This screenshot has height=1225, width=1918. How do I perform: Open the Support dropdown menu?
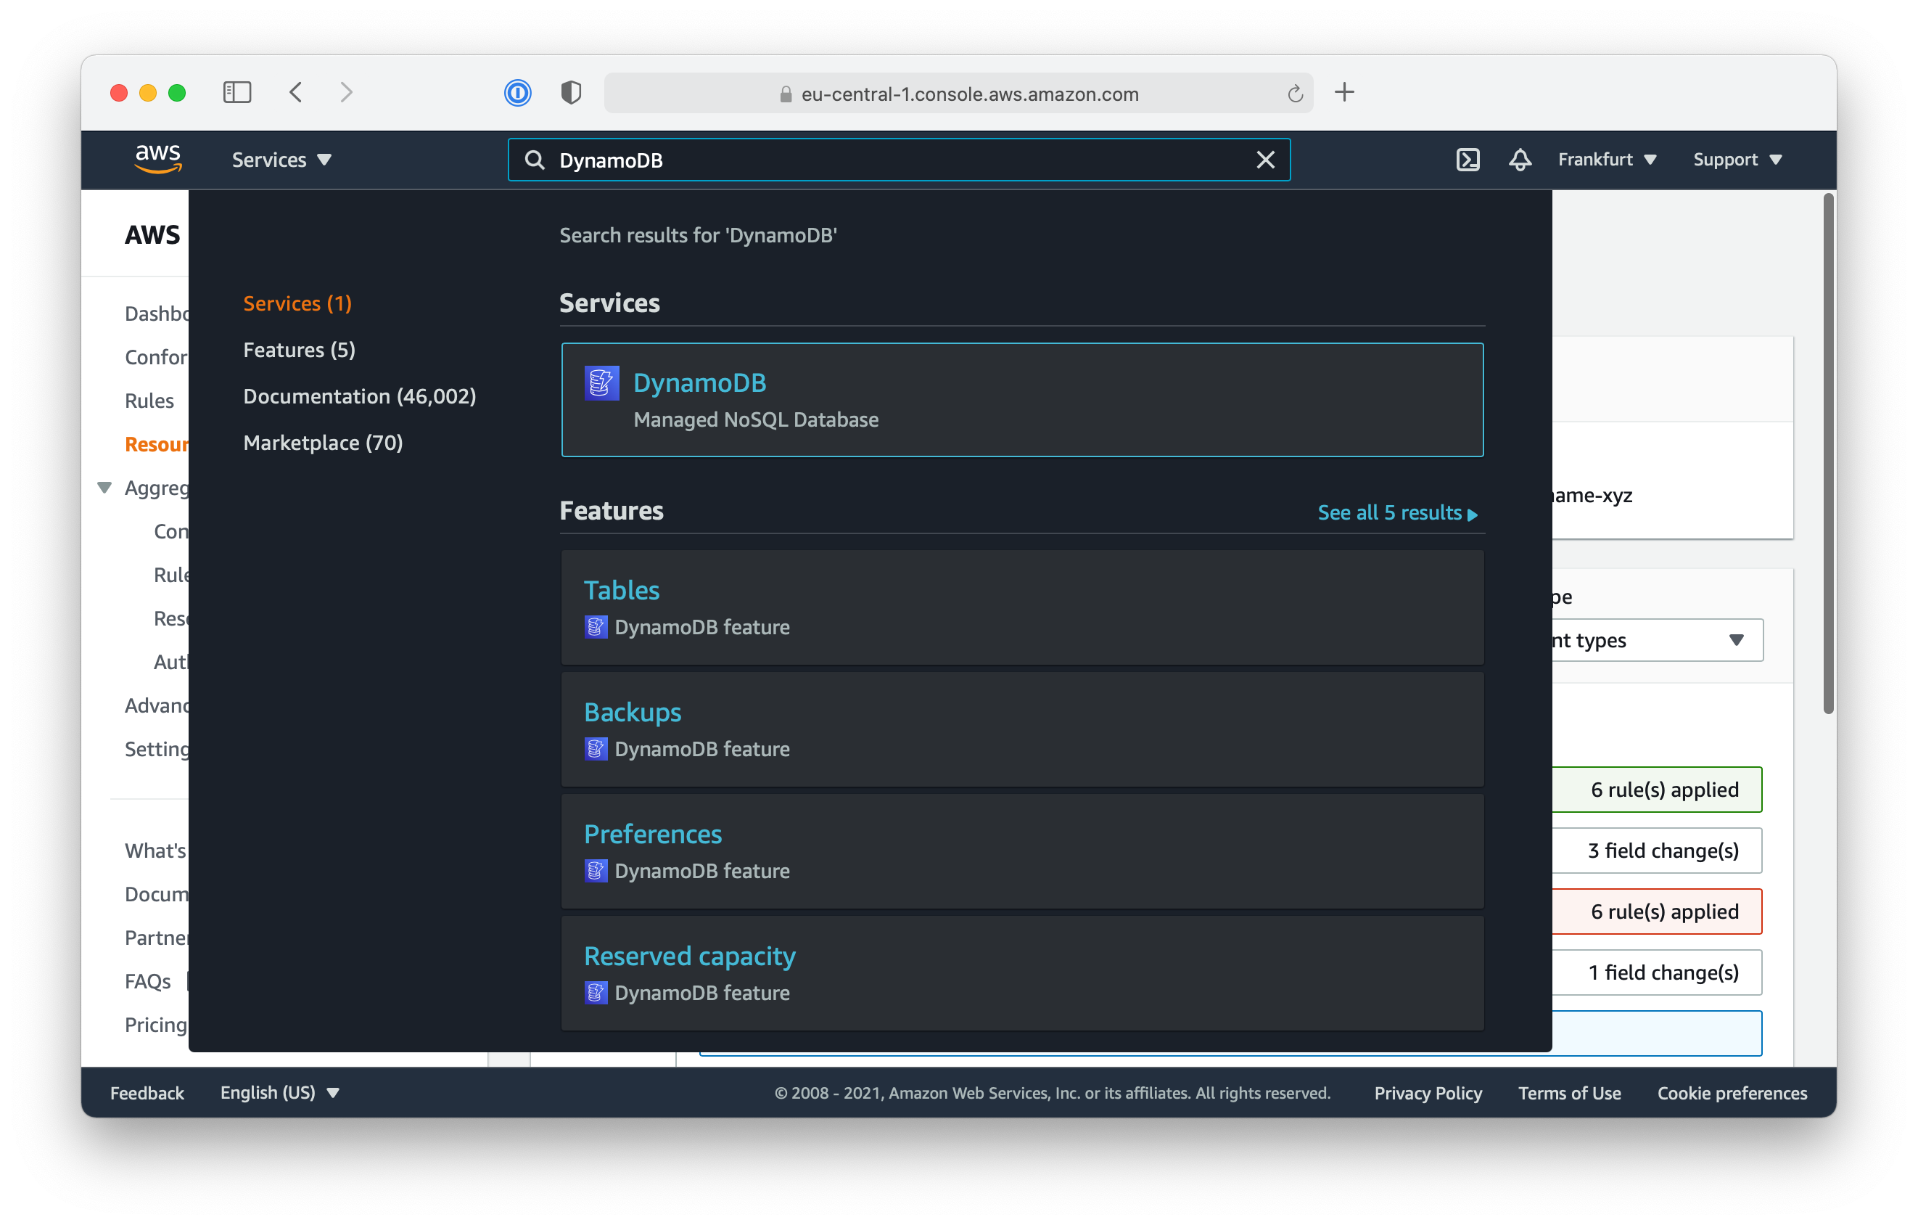pyautogui.click(x=1737, y=160)
